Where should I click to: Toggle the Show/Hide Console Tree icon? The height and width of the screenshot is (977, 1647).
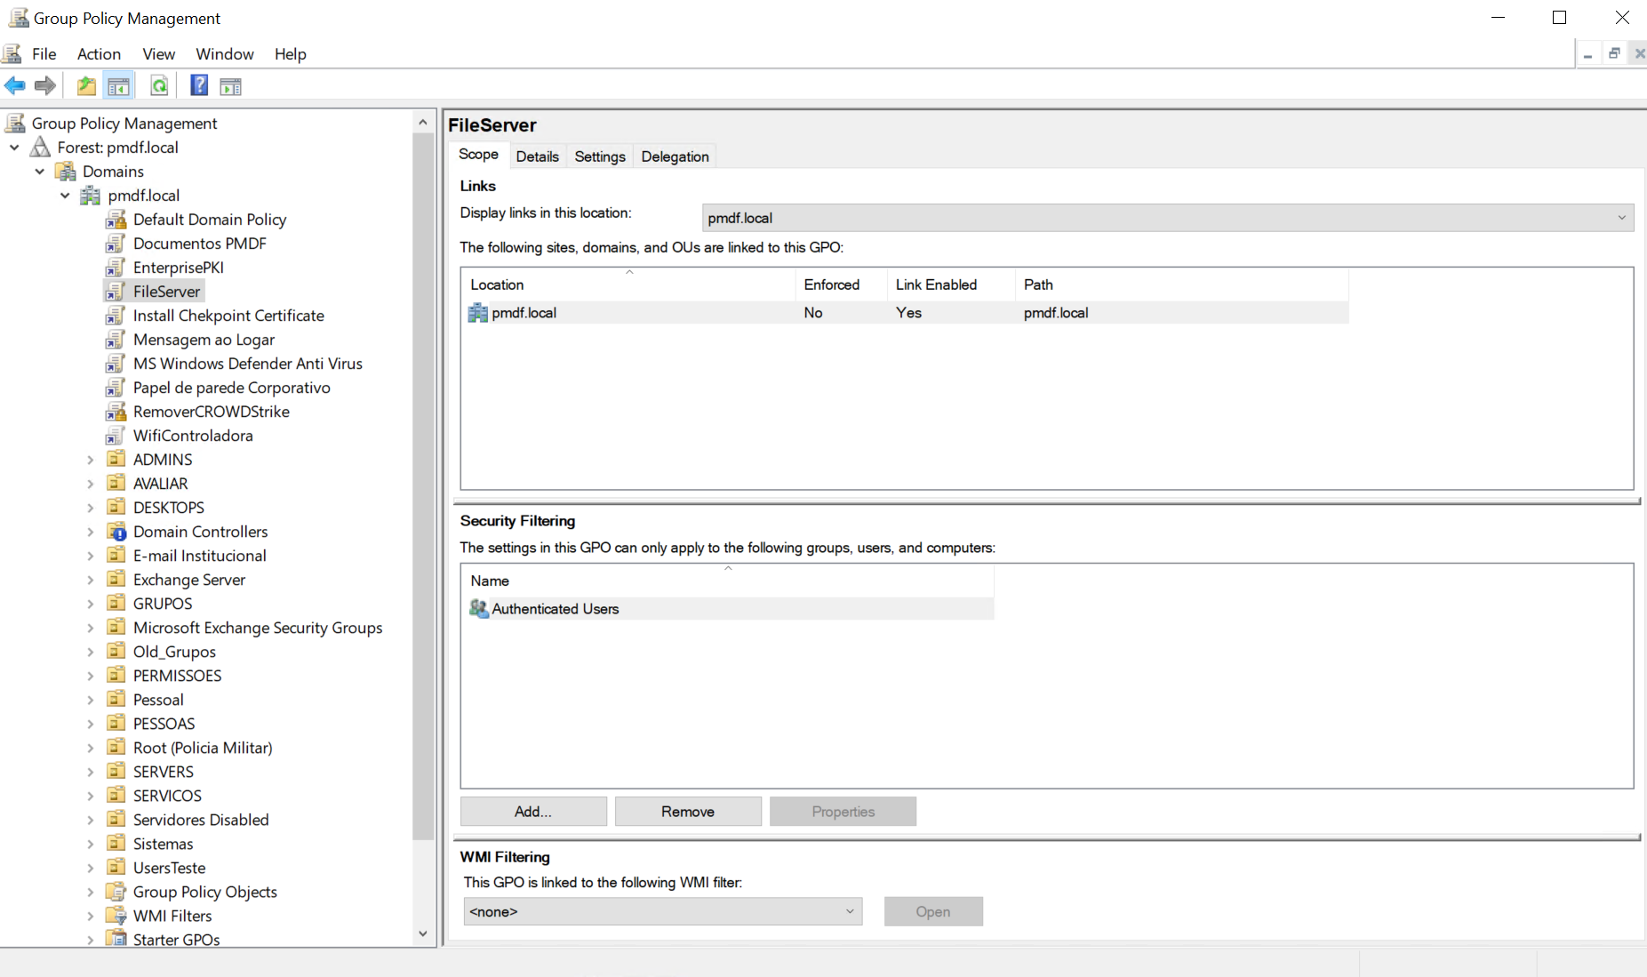(118, 86)
